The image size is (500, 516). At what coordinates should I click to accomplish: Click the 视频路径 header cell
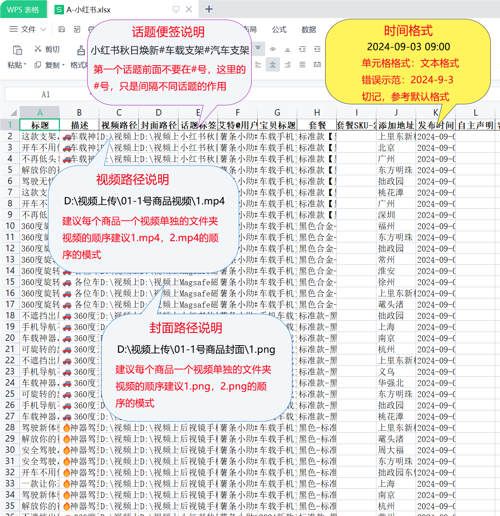pyautogui.click(x=119, y=125)
